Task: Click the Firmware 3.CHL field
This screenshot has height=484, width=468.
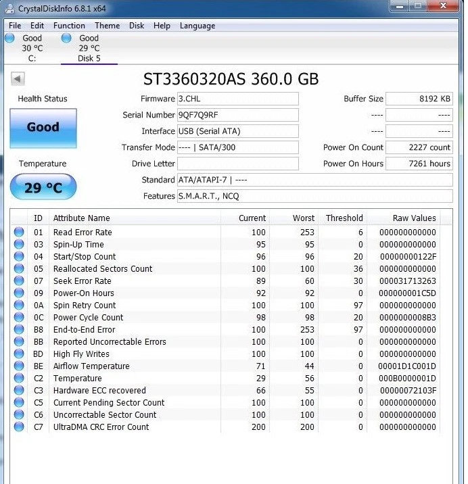Action: [x=238, y=99]
